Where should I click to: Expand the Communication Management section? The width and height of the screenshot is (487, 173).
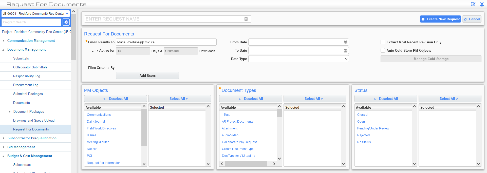click(x=4, y=41)
